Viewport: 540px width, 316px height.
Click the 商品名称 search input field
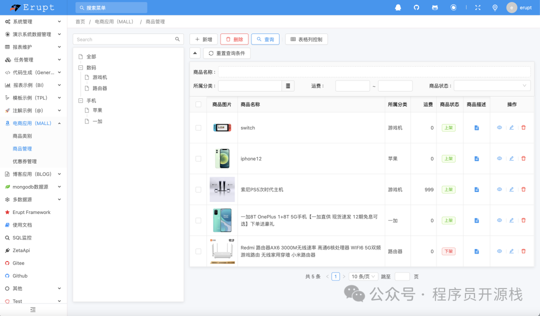(x=374, y=72)
